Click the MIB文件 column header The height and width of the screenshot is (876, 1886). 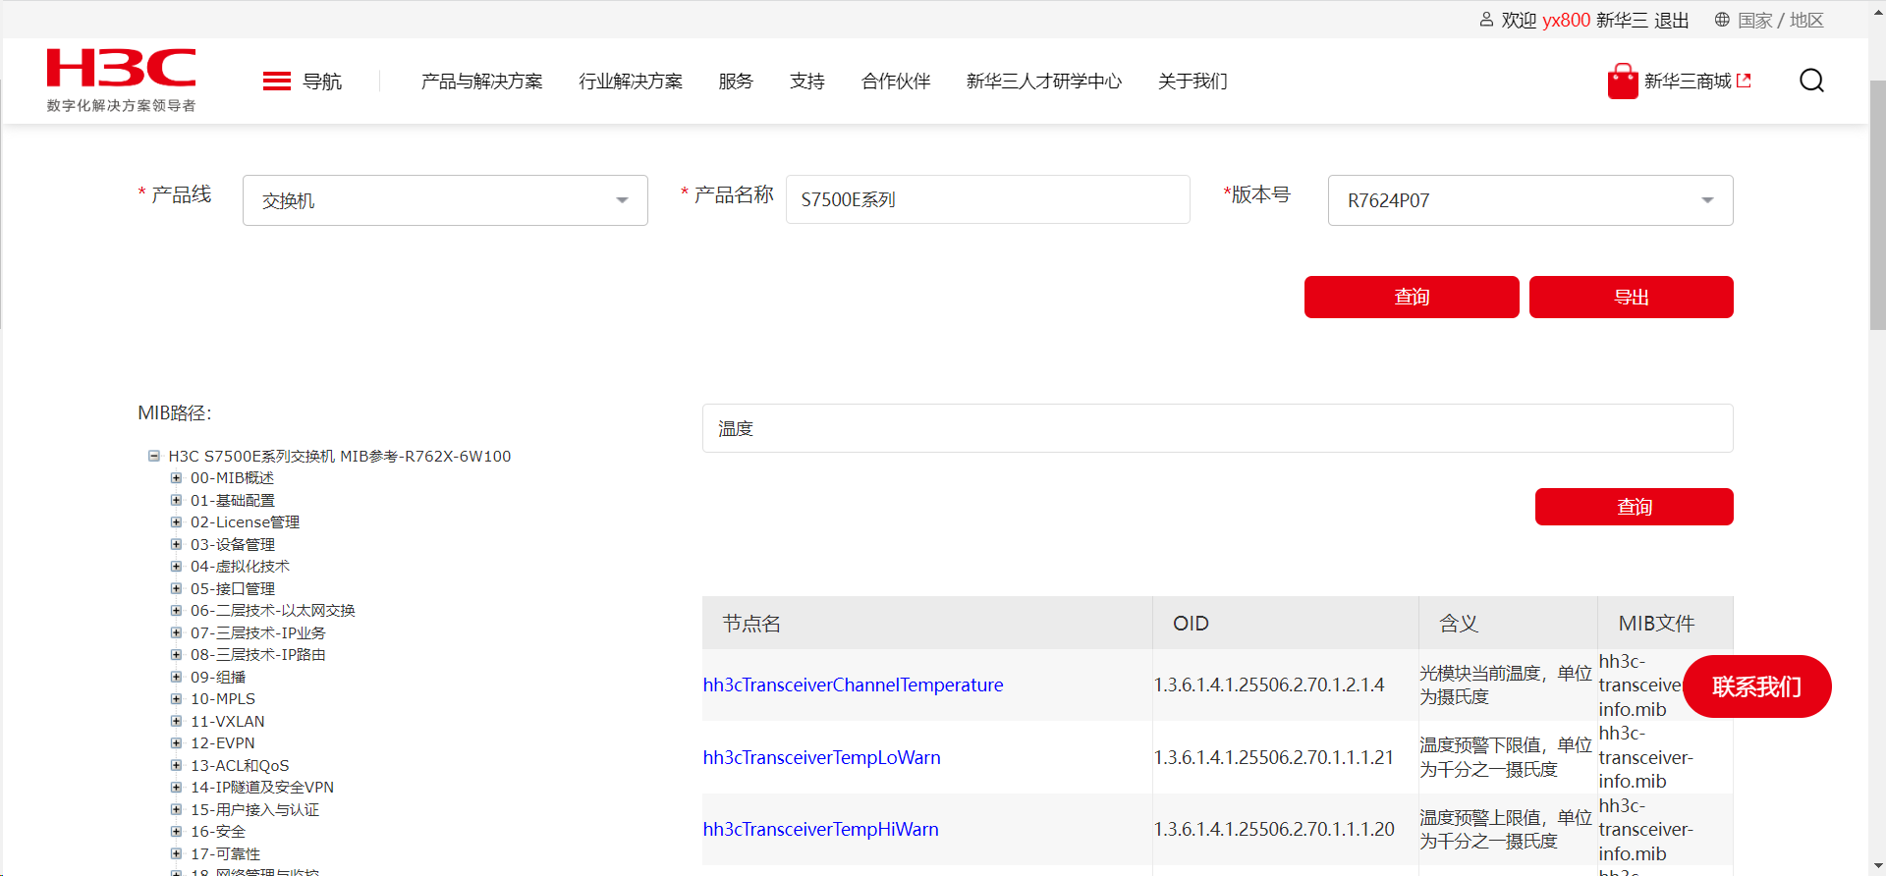tap(1666, 623)
